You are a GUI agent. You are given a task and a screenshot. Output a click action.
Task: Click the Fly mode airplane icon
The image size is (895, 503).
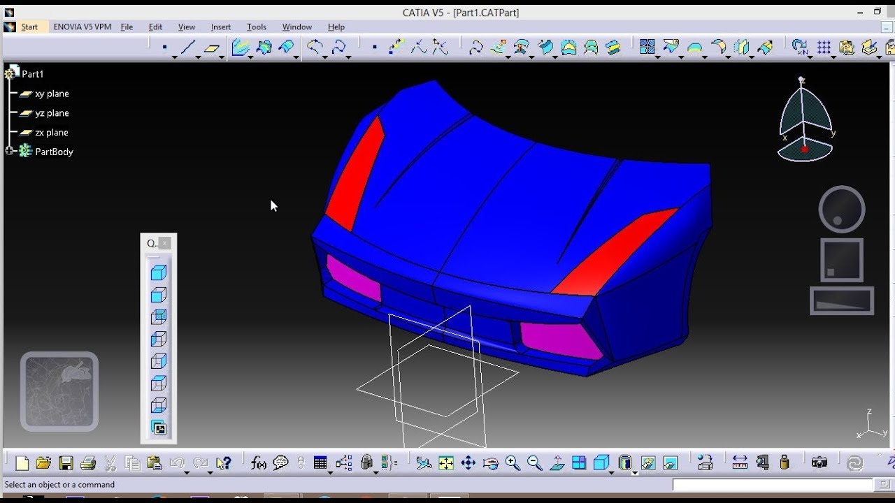pyautogui.click(x=424, y=462)
